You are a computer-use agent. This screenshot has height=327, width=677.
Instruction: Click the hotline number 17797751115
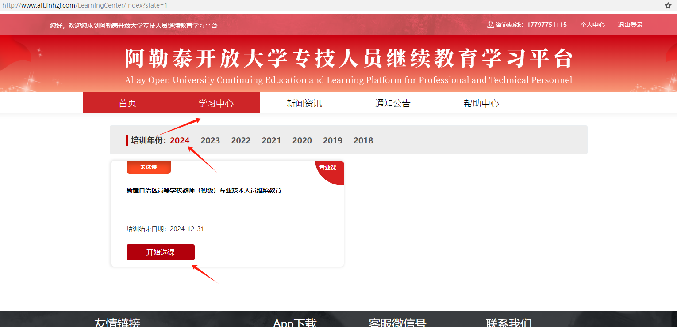pyautogui.click(x=547, y=25)
